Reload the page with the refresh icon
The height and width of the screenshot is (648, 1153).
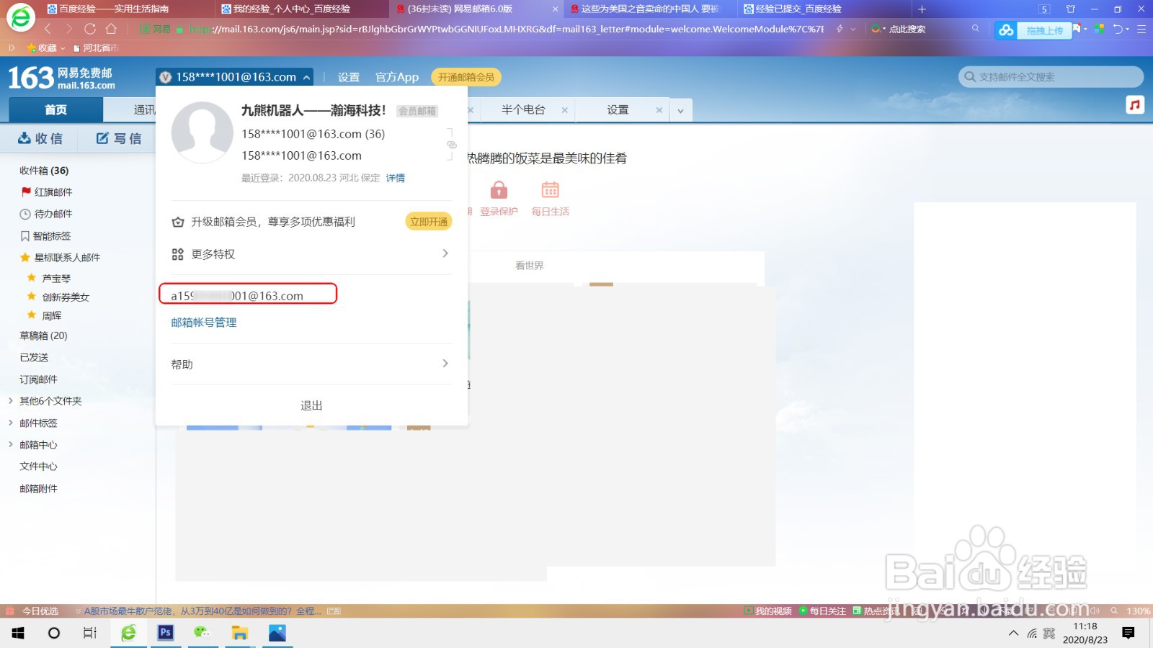90,29
